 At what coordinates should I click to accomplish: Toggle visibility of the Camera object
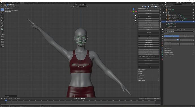point(194,10)
